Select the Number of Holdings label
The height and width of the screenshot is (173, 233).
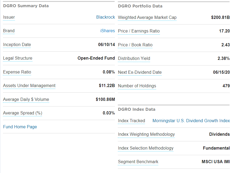[x=137, y=86]
